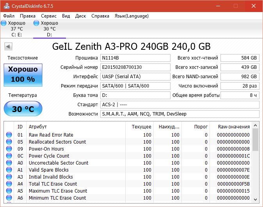
Task: Open the Вид menu
Action: 66,16
